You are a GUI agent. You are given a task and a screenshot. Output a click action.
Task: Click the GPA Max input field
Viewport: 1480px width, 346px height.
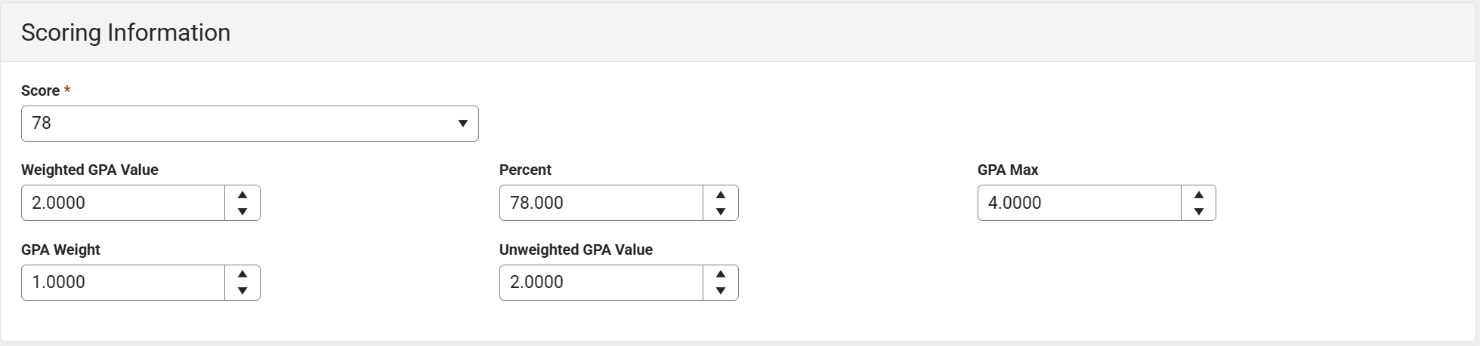1080,203
